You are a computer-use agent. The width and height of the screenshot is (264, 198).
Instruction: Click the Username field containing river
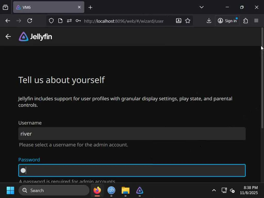132,134
